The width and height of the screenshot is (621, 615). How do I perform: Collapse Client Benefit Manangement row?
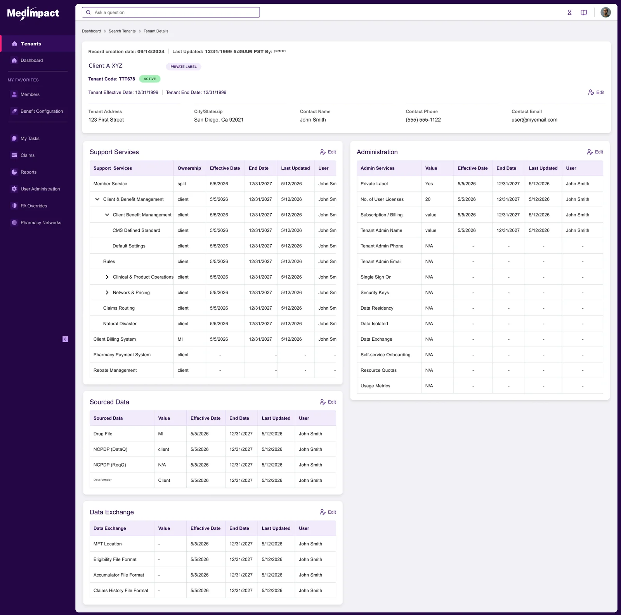(x=107, y=215)
